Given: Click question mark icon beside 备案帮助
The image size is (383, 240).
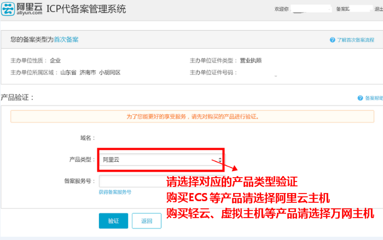Looking at the screenshot, I should [360, 98].
